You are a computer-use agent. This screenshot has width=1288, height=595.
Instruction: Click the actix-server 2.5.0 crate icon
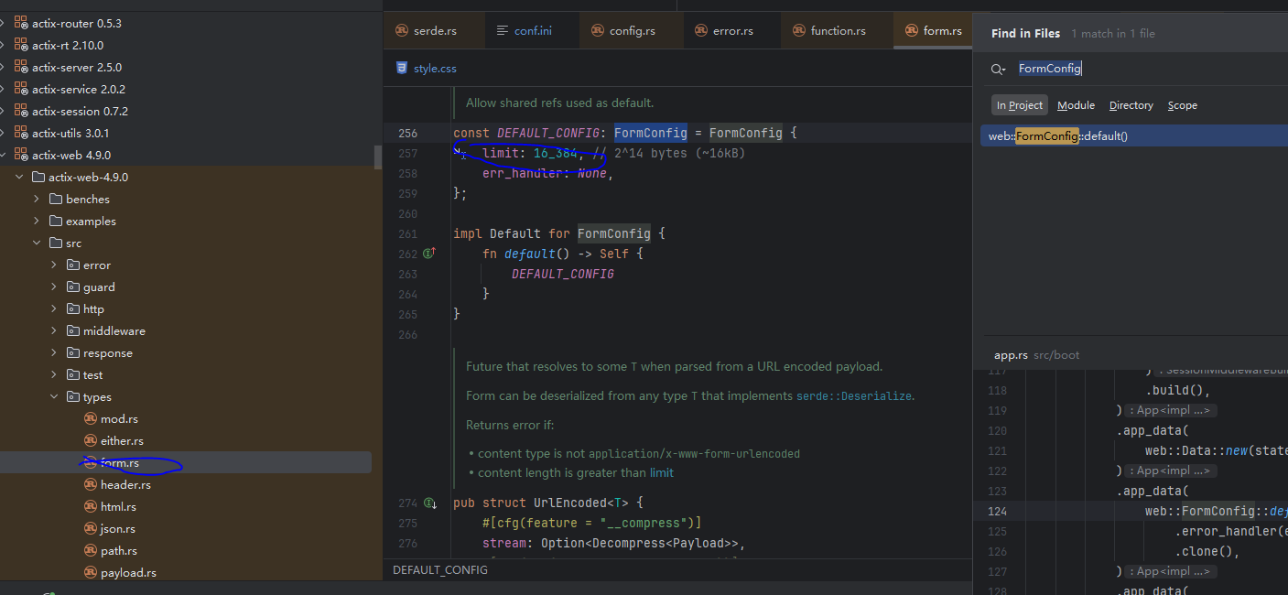click(x=21, y=67)
